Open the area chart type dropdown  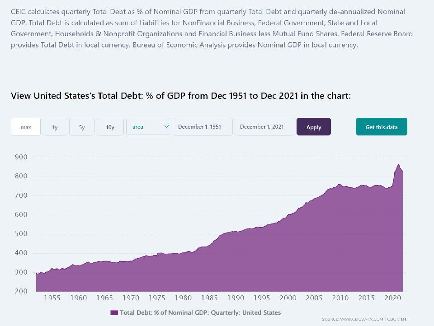click(147, 127)
